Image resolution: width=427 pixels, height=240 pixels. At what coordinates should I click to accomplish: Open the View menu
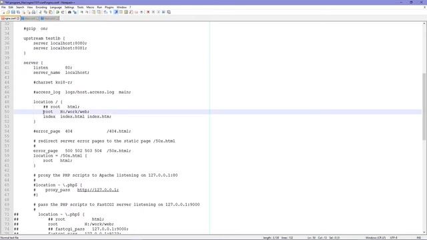(30, 7)
